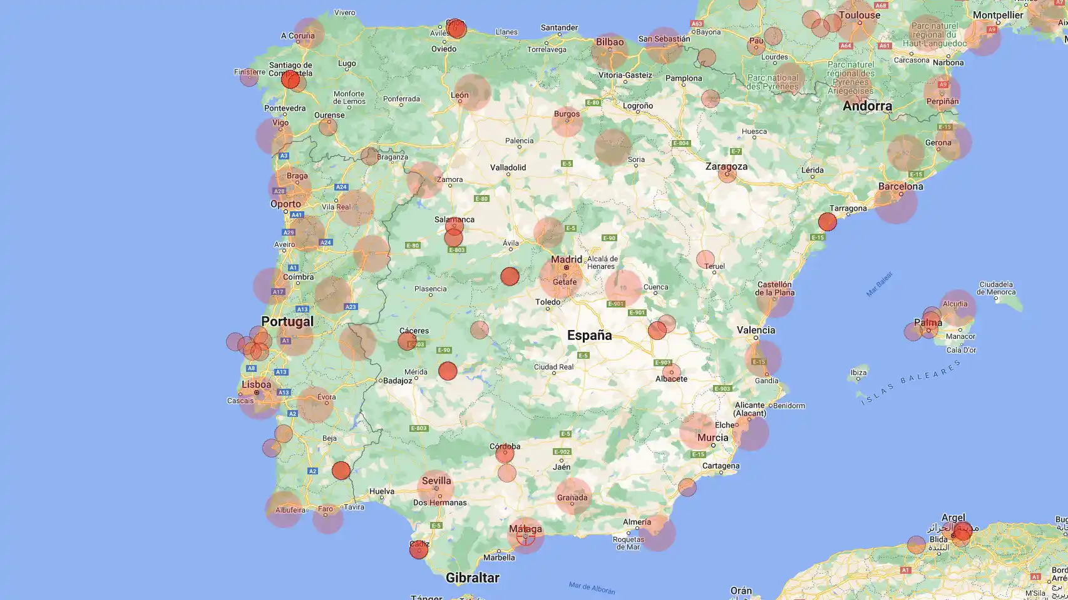Select the dark red marker near Tarragona
The height and width of the screenshot is (600, 1068).
pos(827,221)
